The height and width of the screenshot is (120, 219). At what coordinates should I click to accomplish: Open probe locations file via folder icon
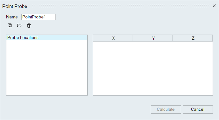[x=19, y=25]
